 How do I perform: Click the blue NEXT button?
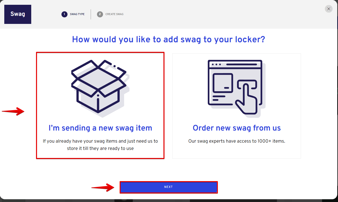click(168, 187)
